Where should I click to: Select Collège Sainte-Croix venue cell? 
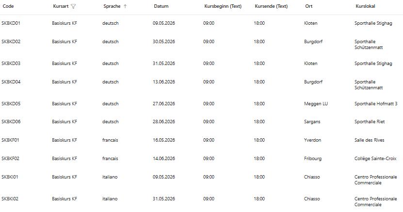[x=375, y=159]
